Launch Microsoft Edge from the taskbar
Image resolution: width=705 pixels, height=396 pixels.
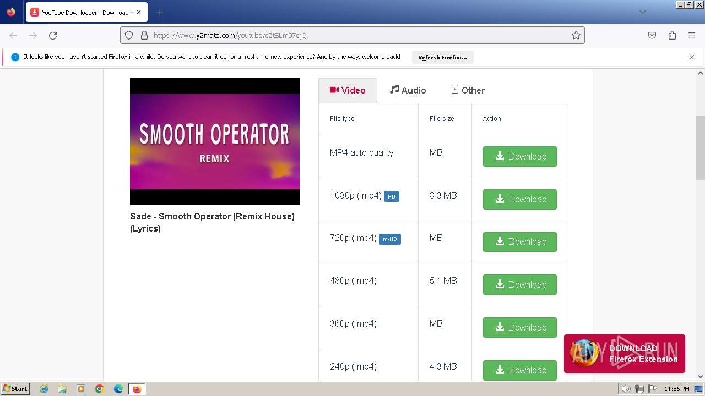click(118, 389)
